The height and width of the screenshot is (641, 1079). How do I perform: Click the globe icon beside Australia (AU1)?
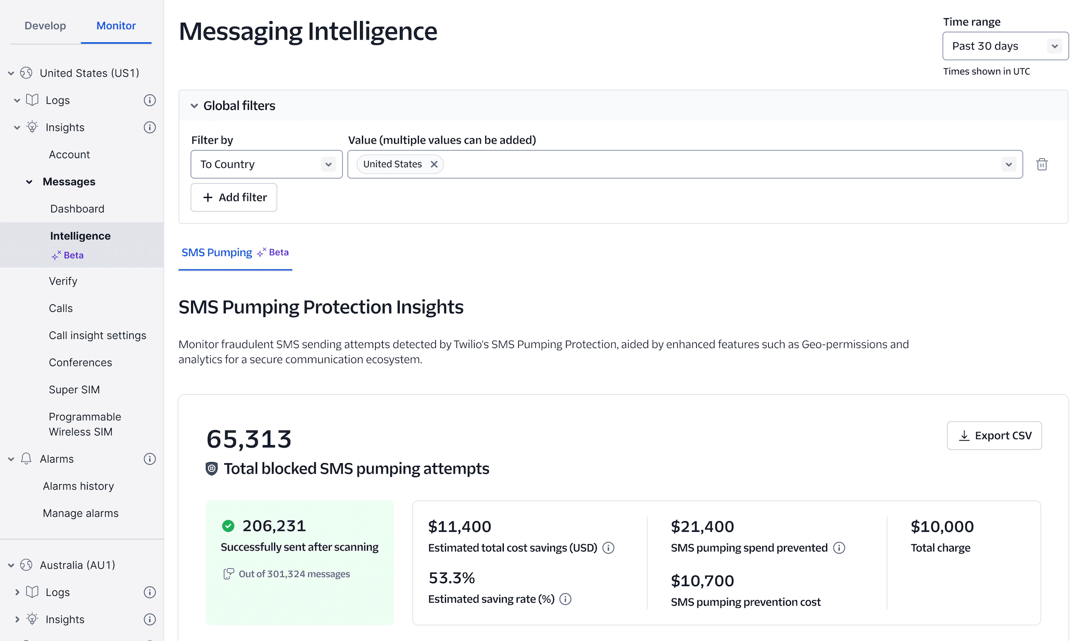pyautogui.click(x=25, y=565)
